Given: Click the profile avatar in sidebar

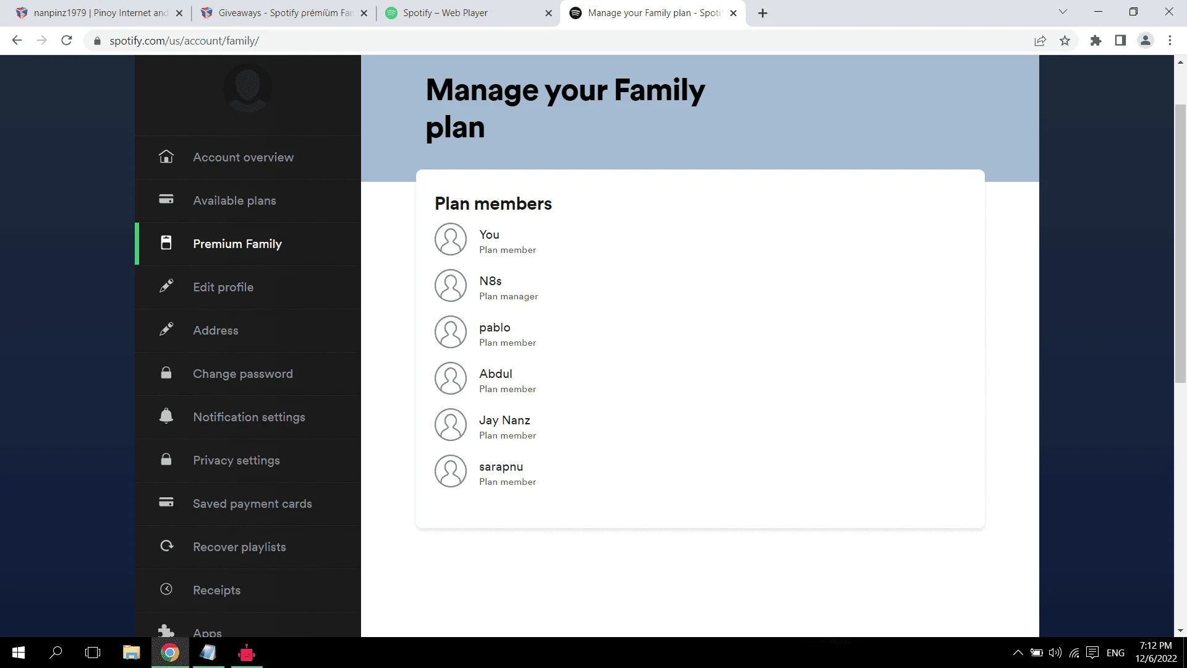Looking at the screenshot, I should pyautogui.click(x=247, y=88).
